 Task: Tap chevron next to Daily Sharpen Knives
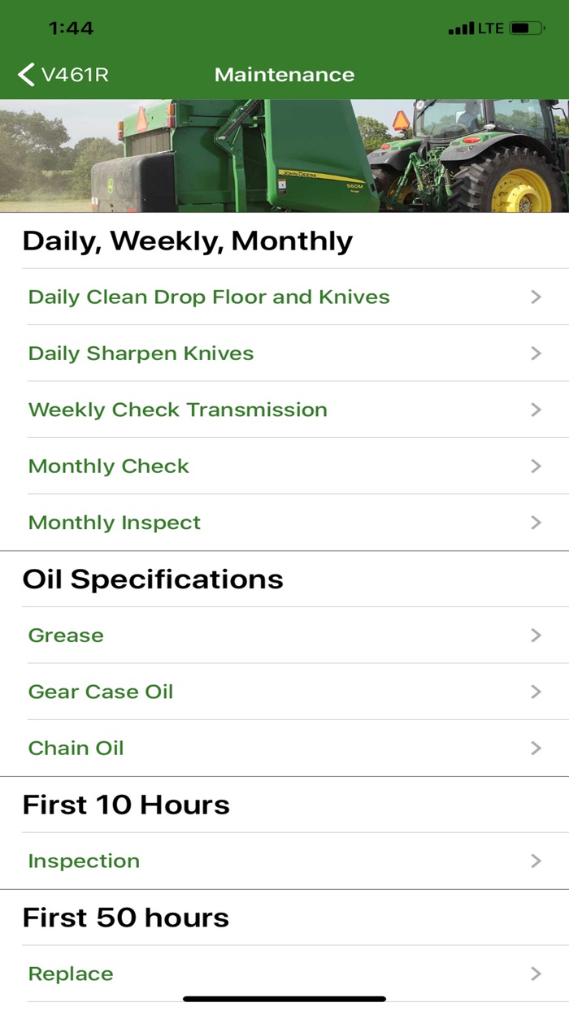(536, 354)
